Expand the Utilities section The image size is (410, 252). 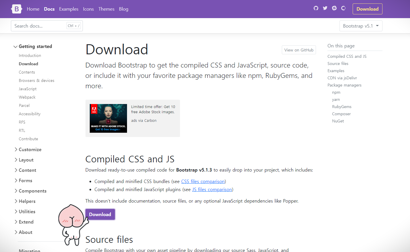pos(25,211)
